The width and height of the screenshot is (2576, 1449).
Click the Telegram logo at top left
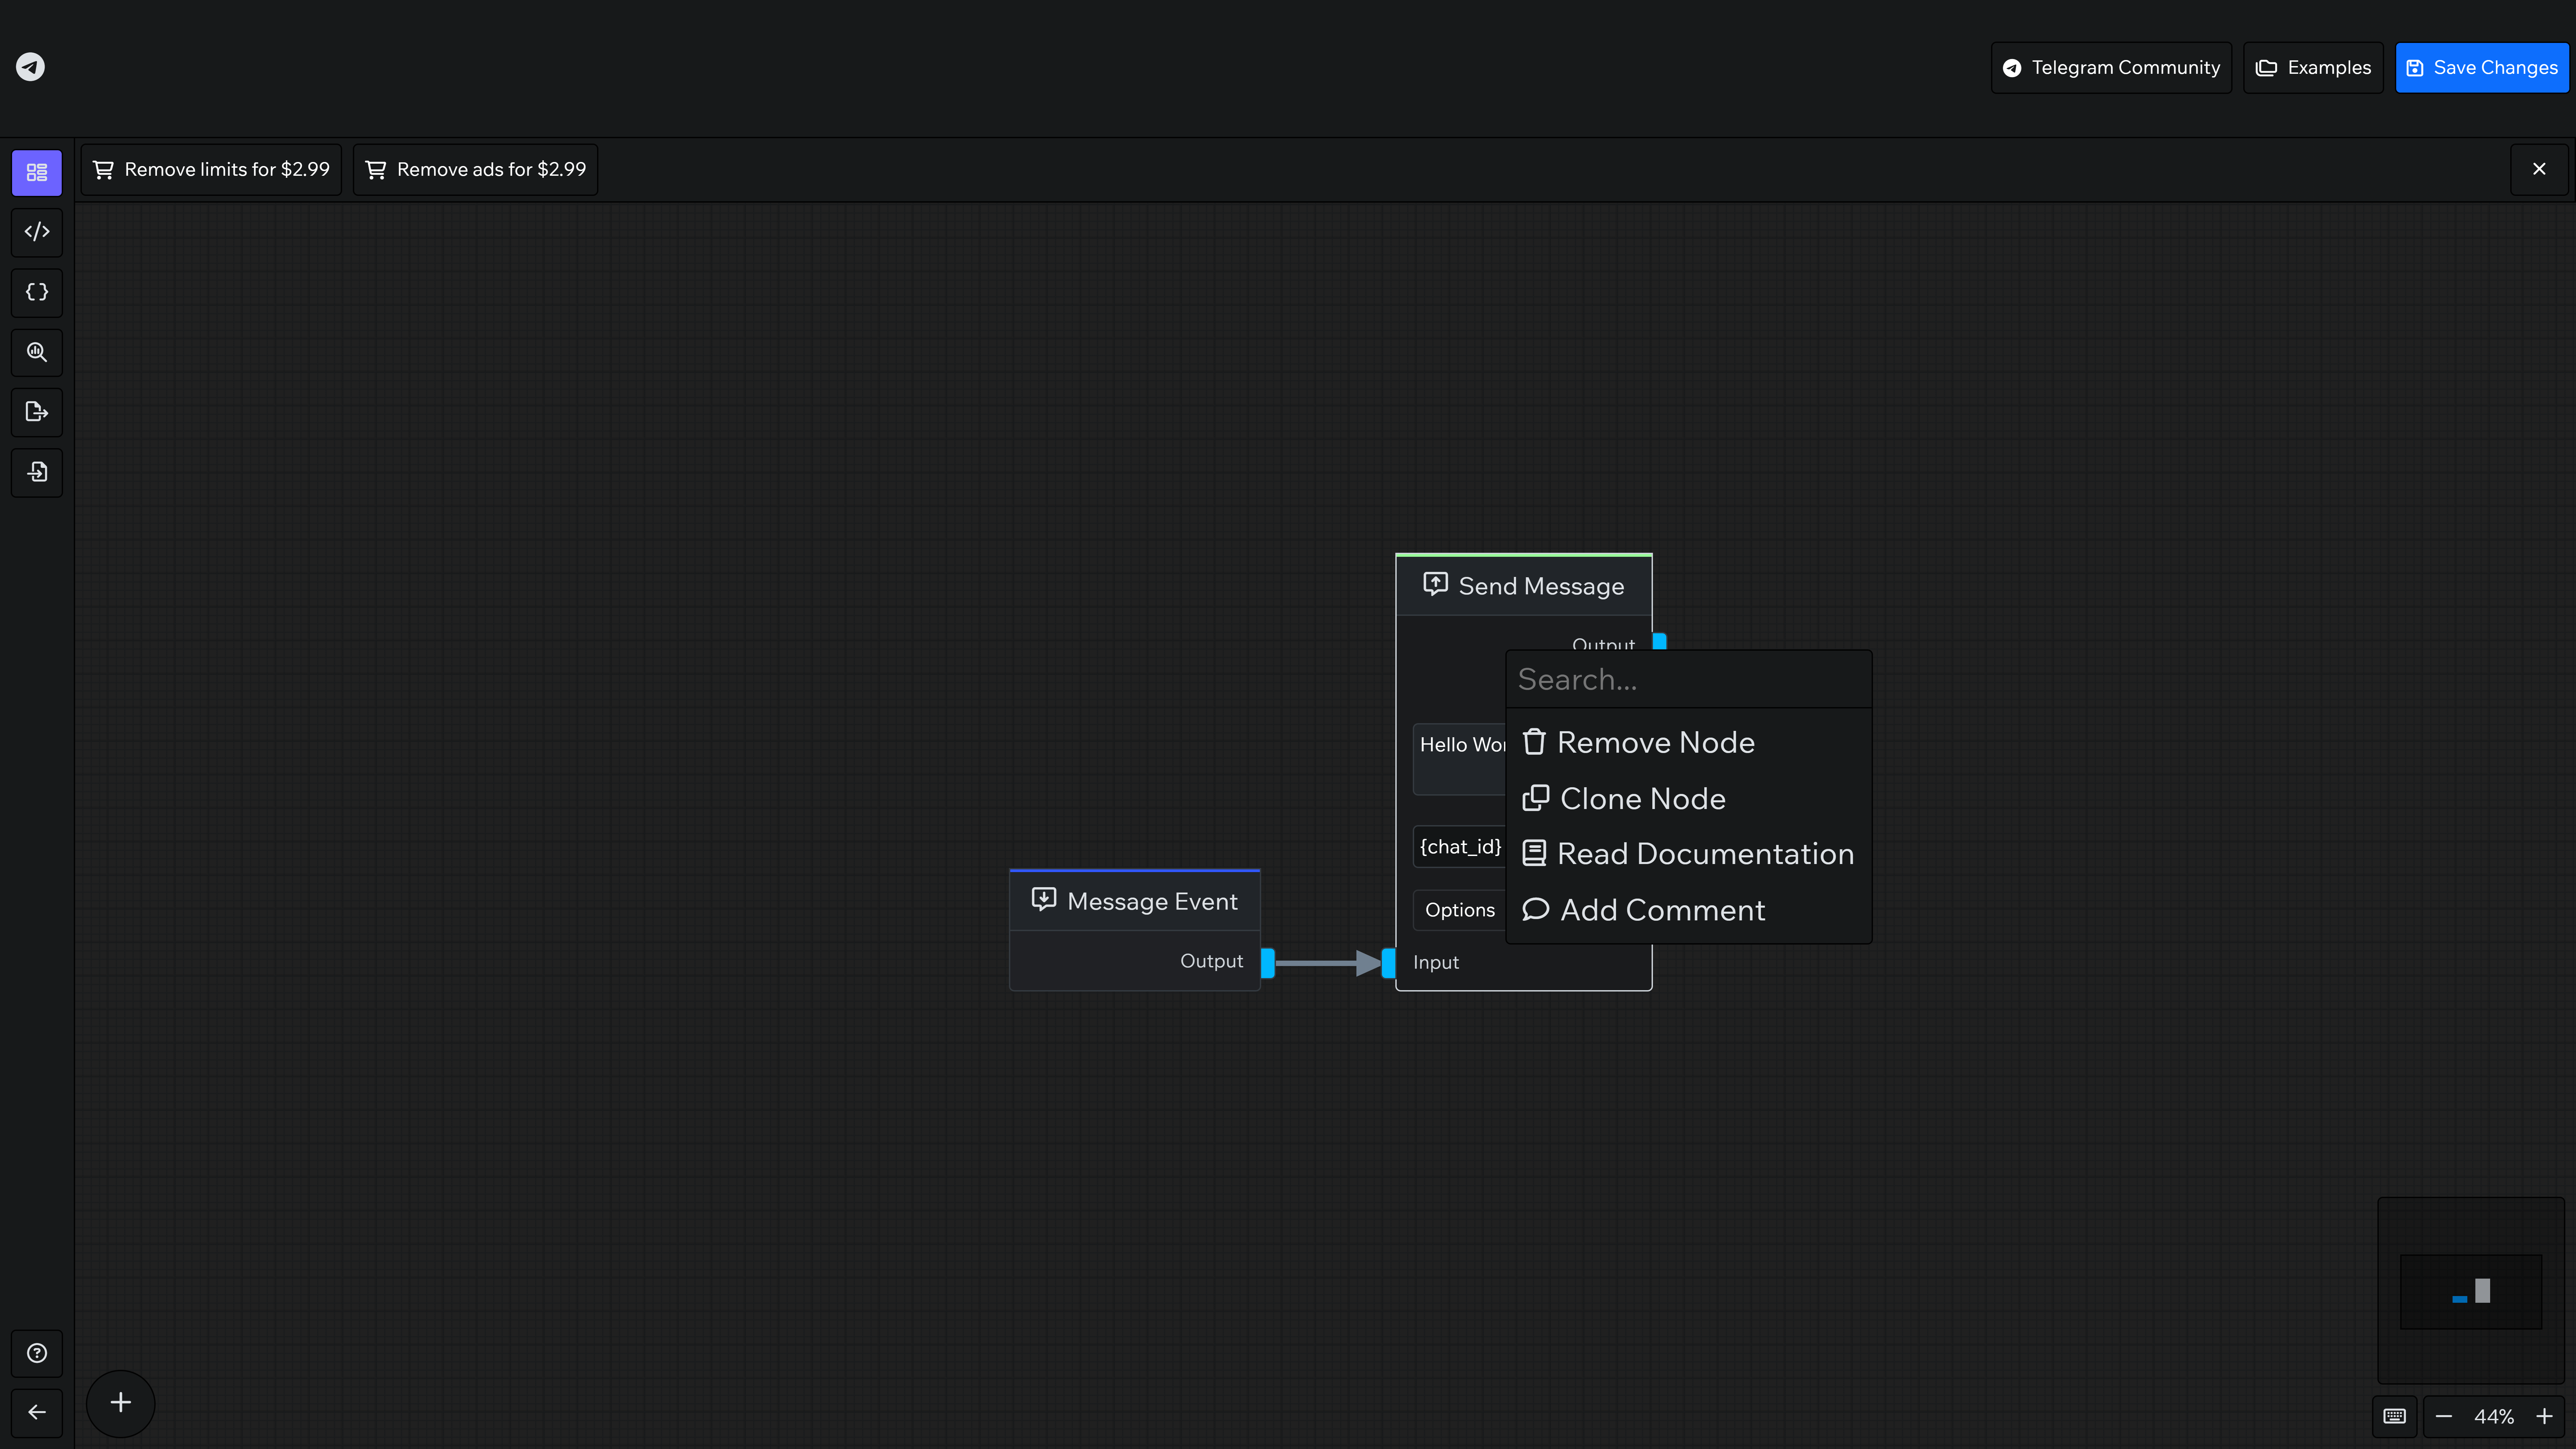[30, 67]
